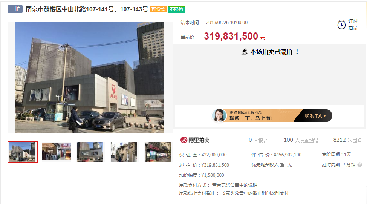
Task: Click the green 不限购 tag
Action: [x=176, y=9]
